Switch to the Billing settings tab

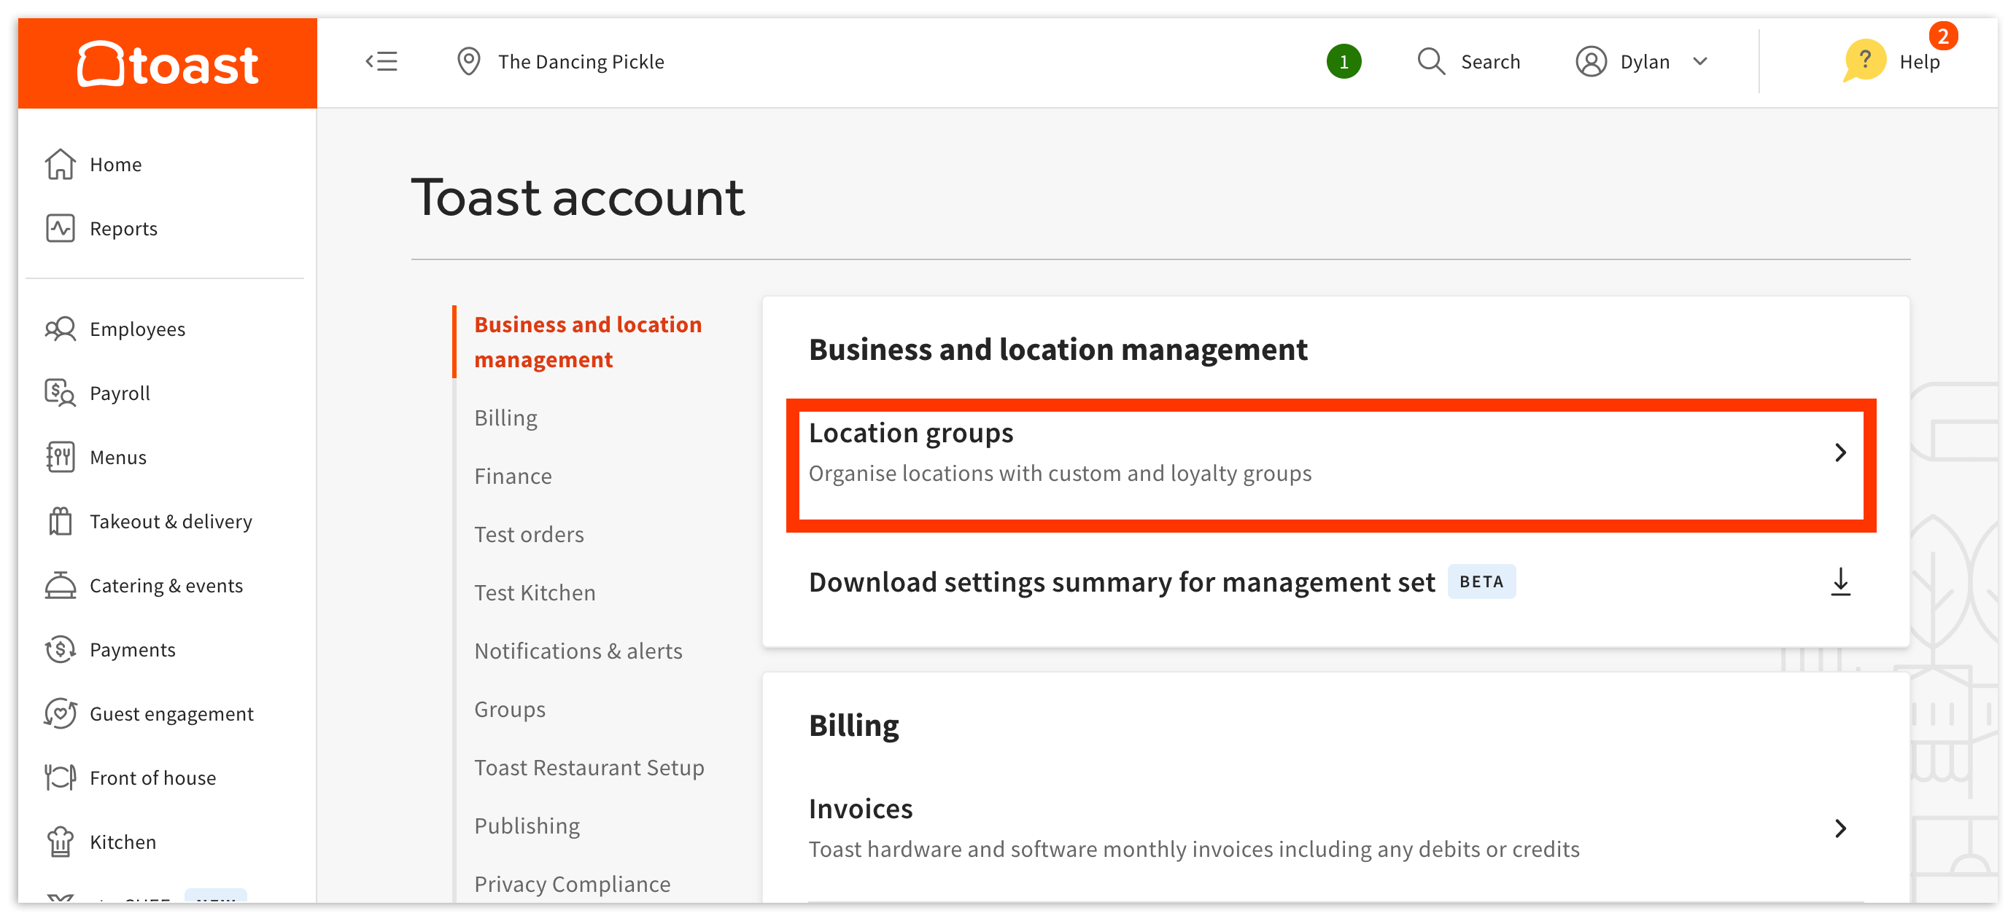coord(505,417)
